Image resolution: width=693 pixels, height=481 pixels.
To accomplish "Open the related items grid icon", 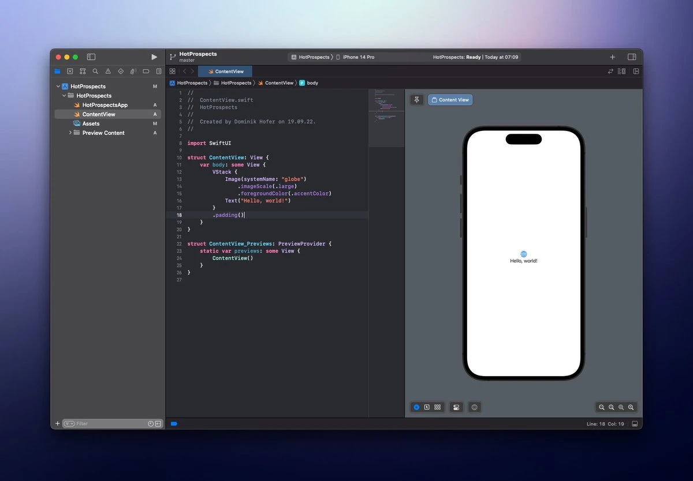I will [172, 72].
